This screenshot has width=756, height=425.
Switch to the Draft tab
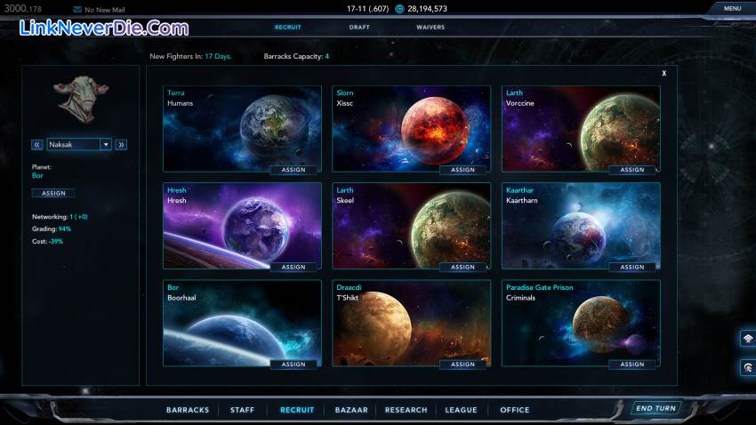359,28
